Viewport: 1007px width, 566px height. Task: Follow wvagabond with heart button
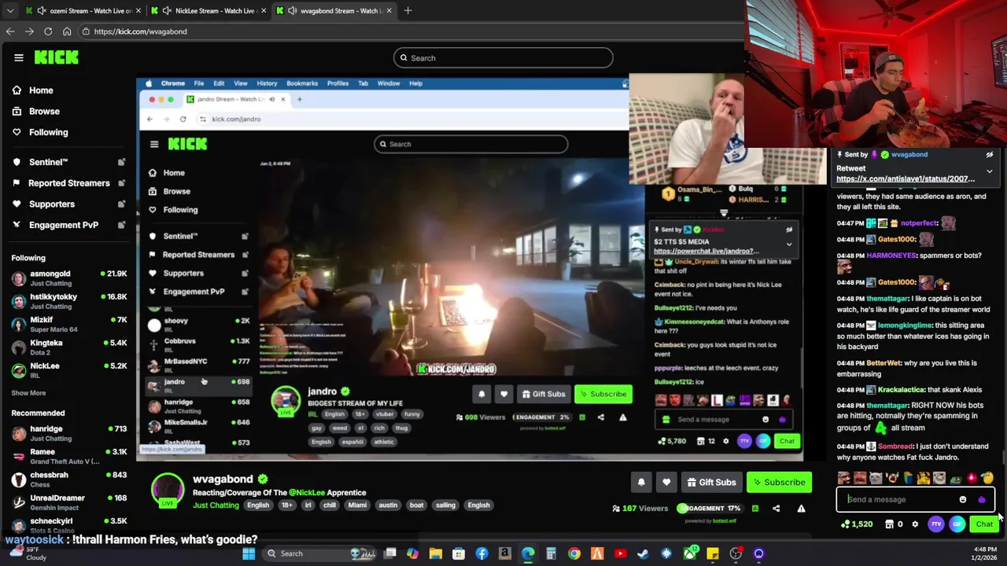click(666, 483)
